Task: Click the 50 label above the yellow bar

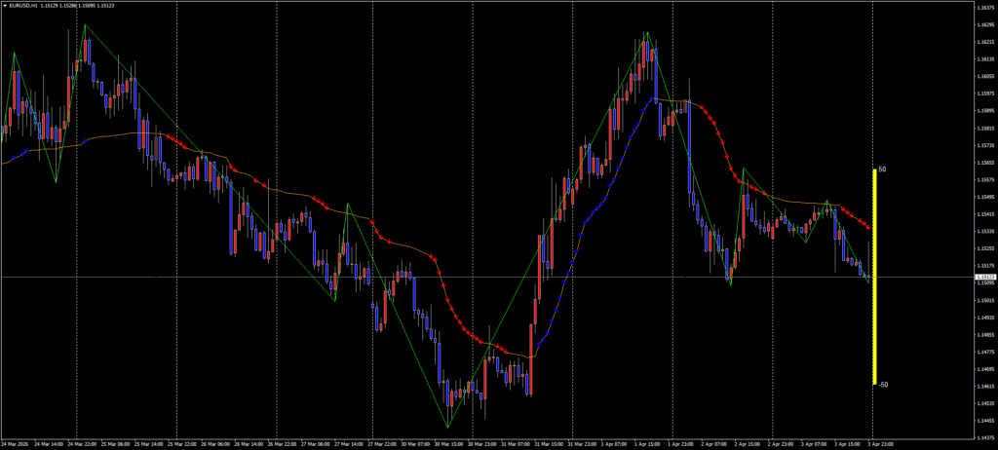Action: pyautogui.click(x=882, y=169)
